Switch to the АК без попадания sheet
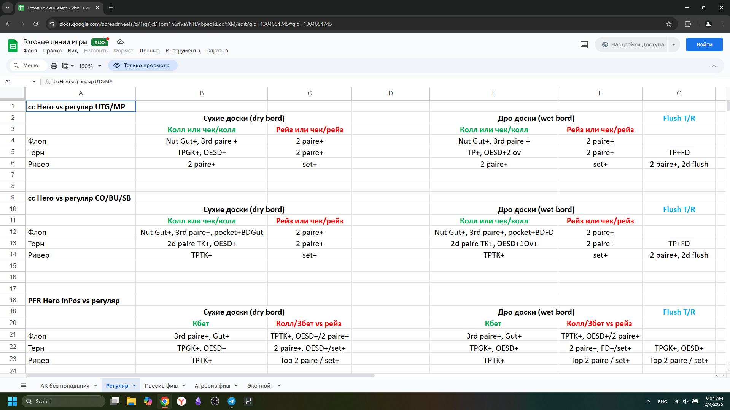Viewport: 730px width, 410px height. coord(65,386)
